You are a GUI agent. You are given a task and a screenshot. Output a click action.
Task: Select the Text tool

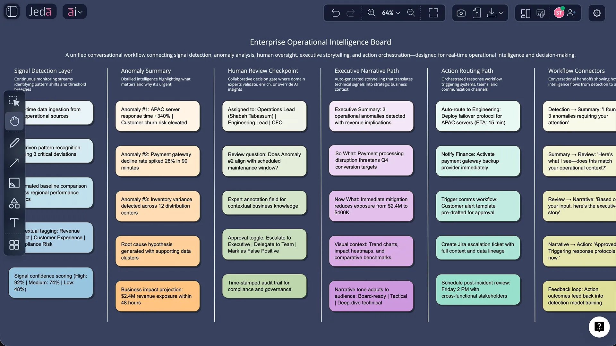(14, 223)
